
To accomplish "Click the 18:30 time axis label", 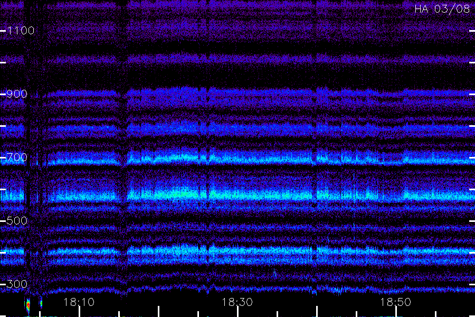I will pyautogui.click(x=237, y=302).
